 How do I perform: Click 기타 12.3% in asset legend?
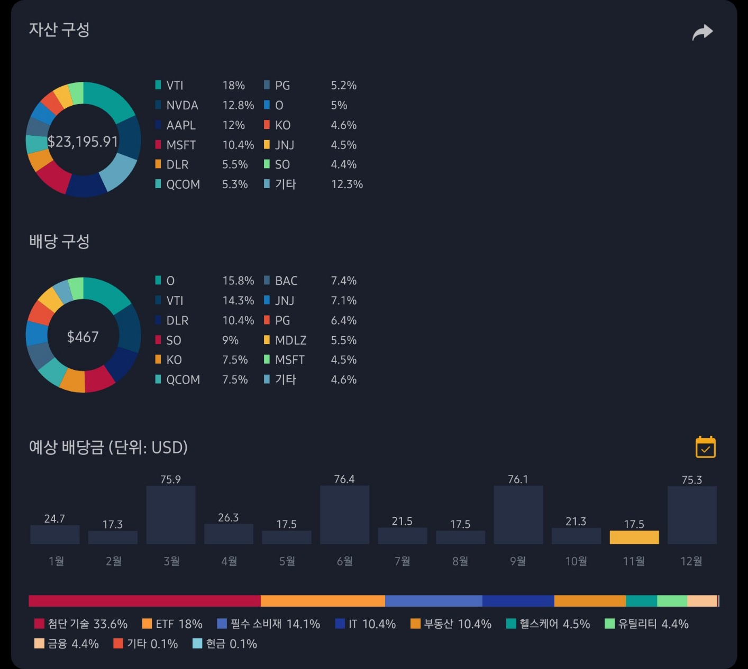(x=314, y=184)
